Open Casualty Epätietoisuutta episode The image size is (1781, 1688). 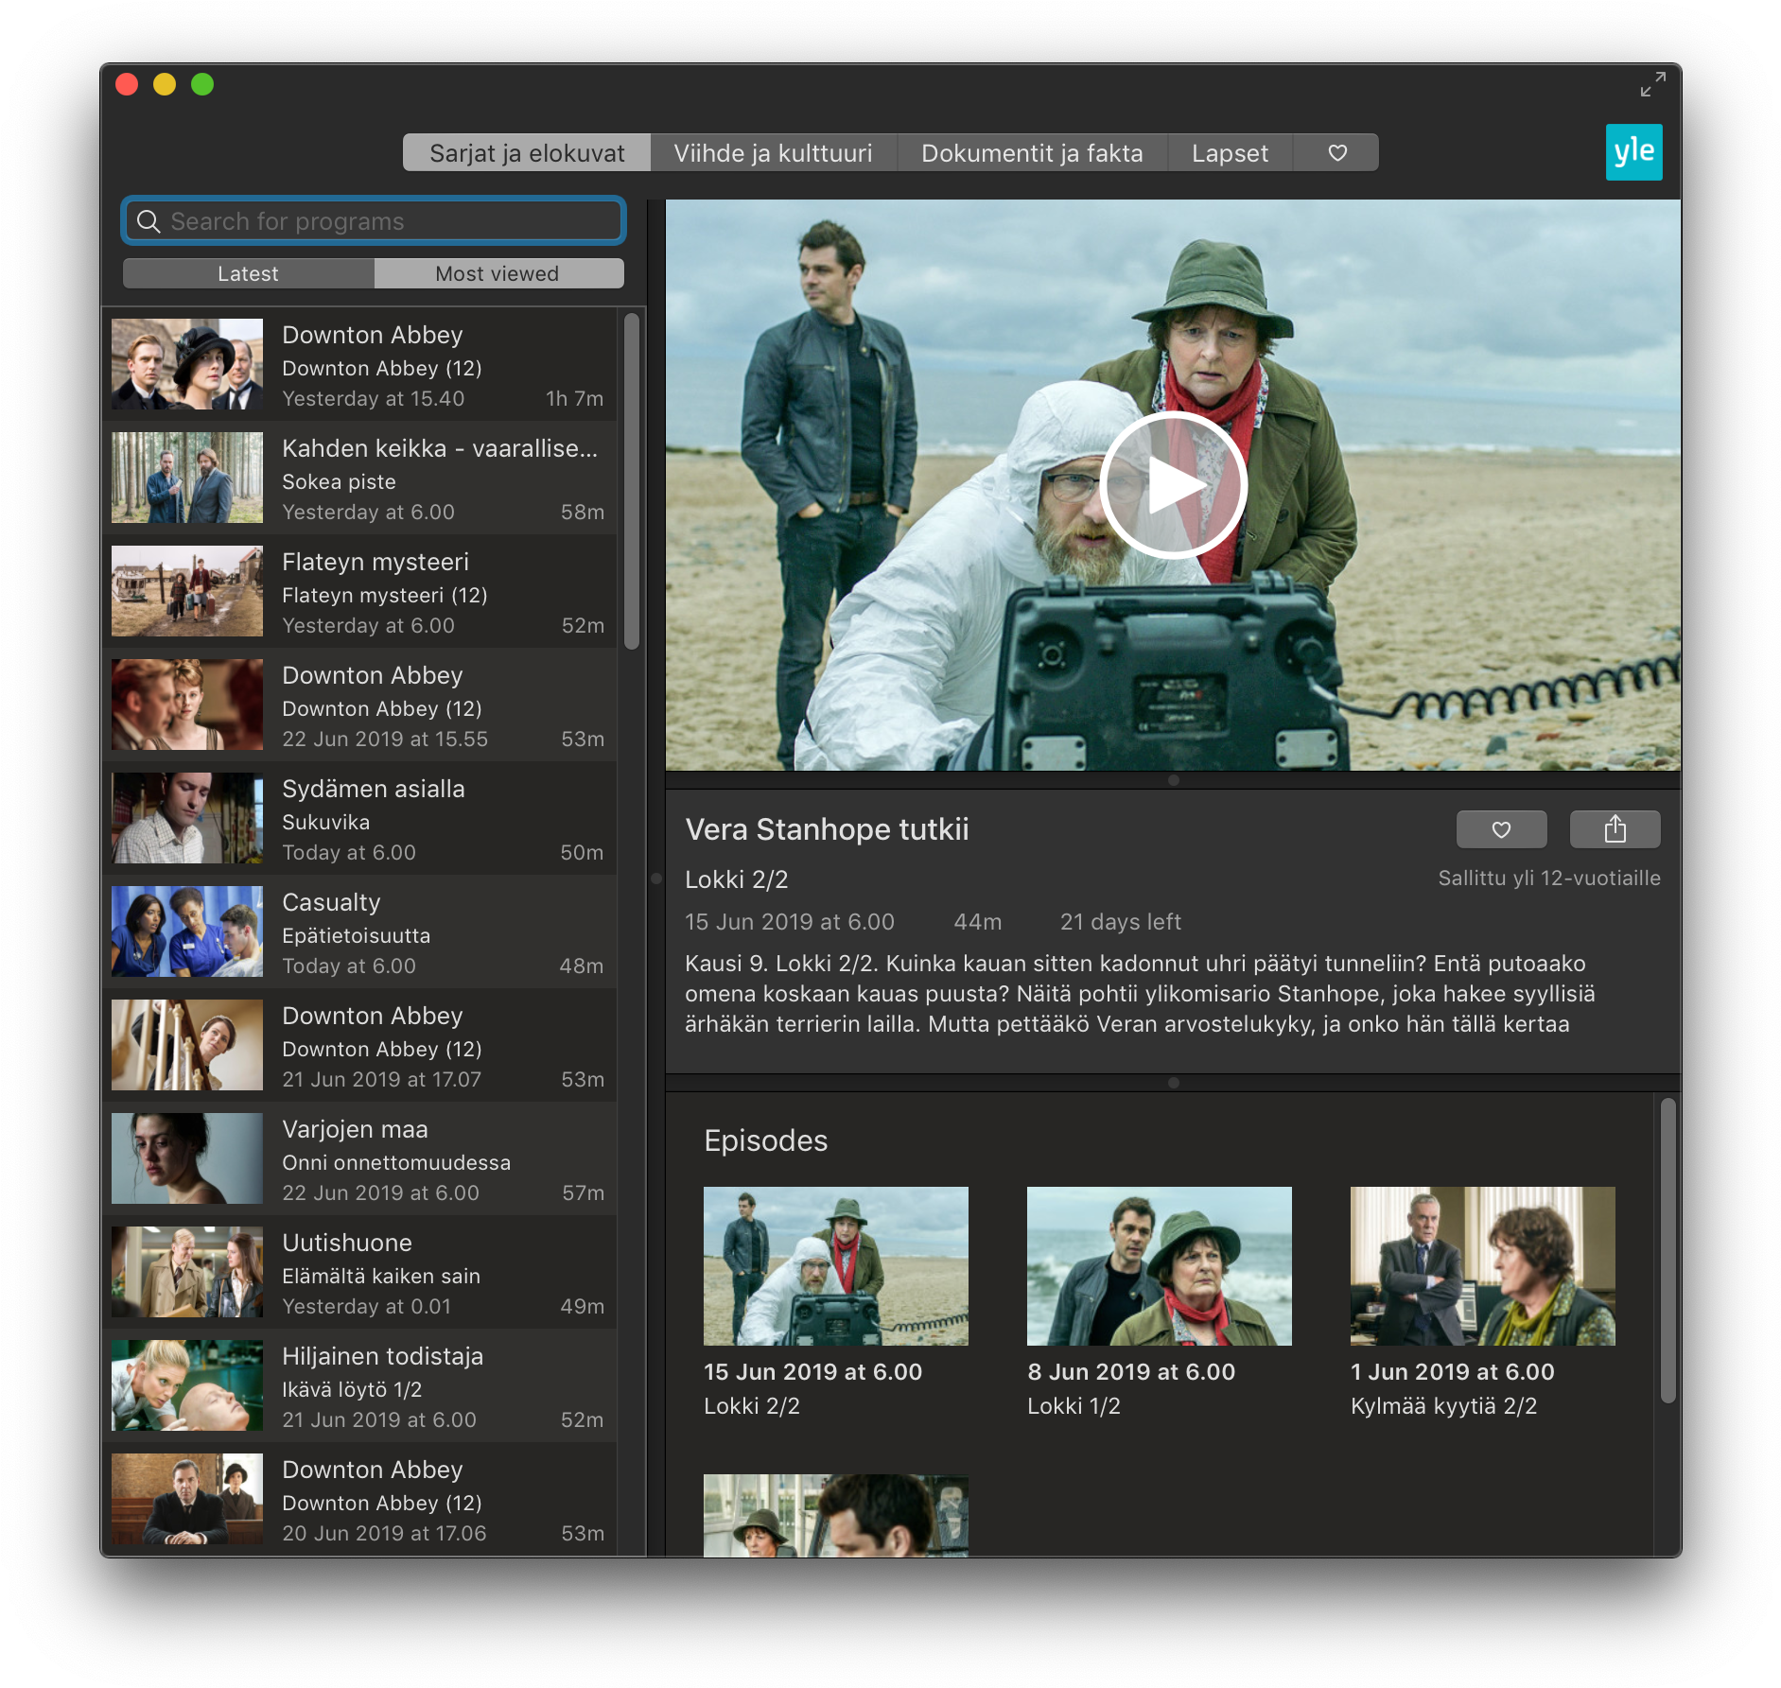[360, 931]
